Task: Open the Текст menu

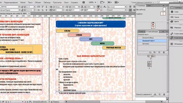Action: (30, 2)
